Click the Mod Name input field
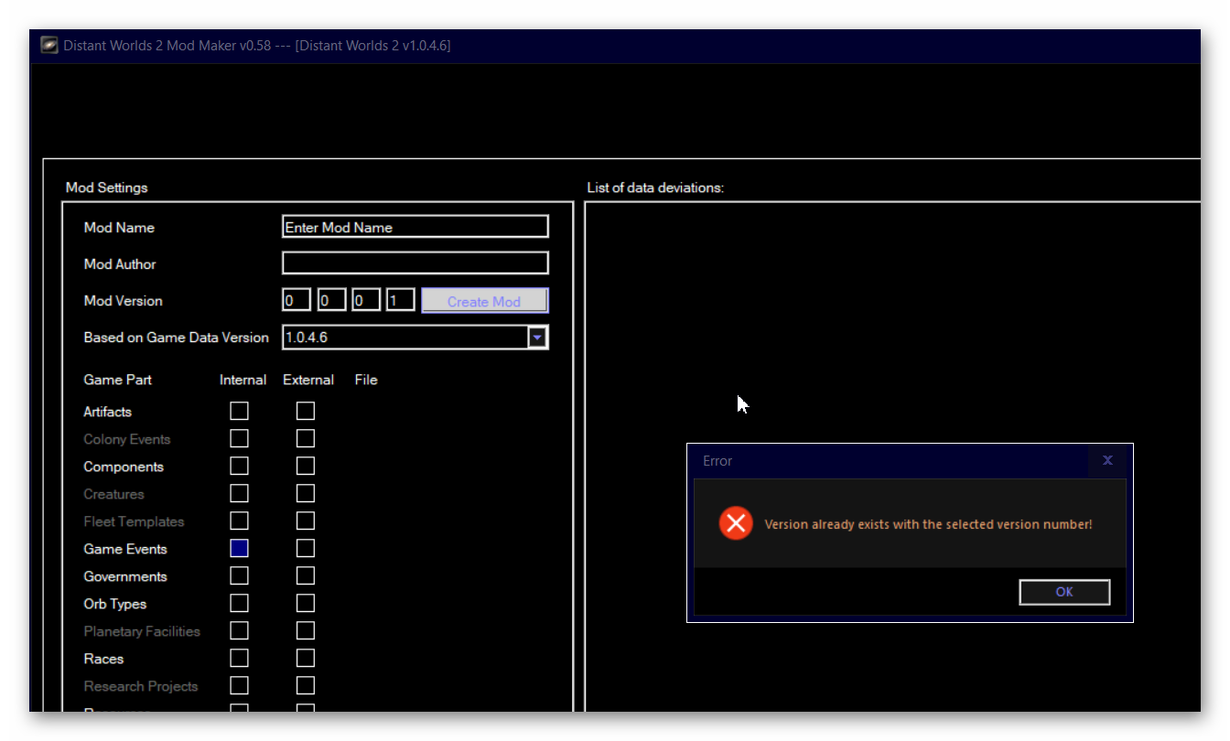The image size is (1230, 741). [415, 227]
